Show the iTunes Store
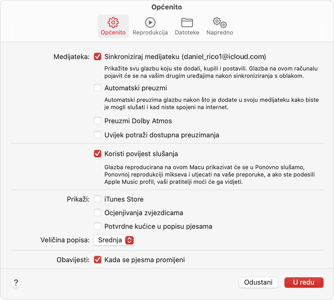 click(98, 199)
